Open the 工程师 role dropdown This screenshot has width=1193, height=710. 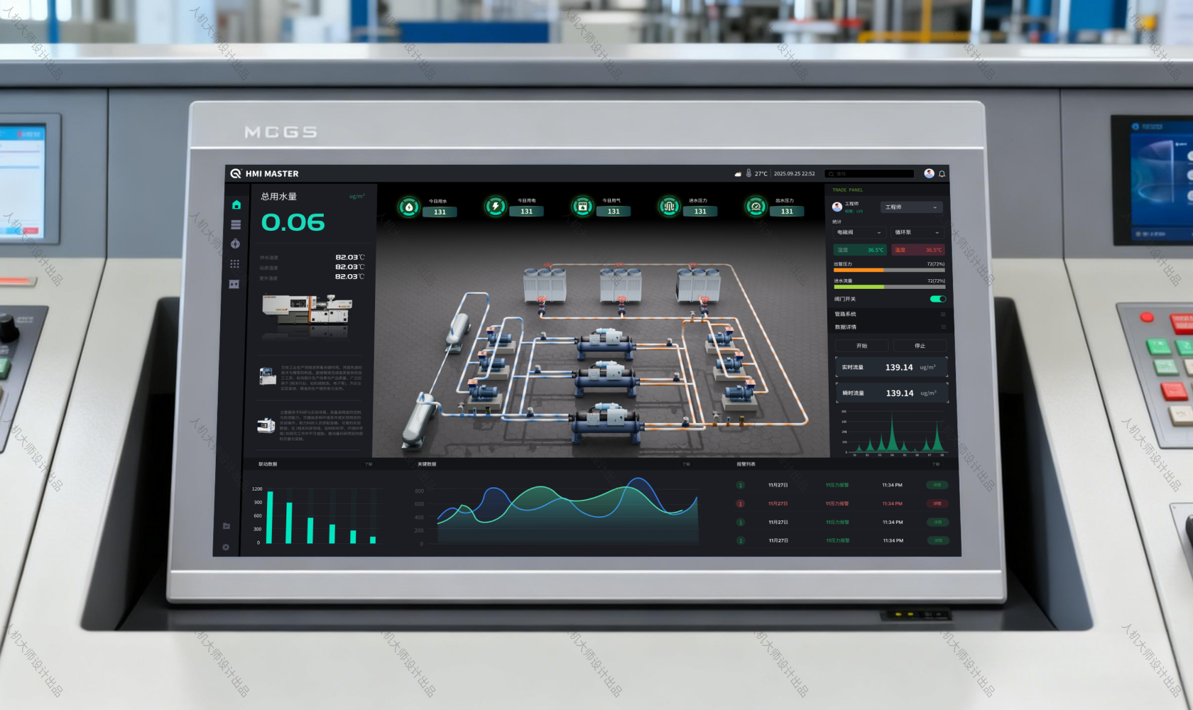[x=911, y=207]
